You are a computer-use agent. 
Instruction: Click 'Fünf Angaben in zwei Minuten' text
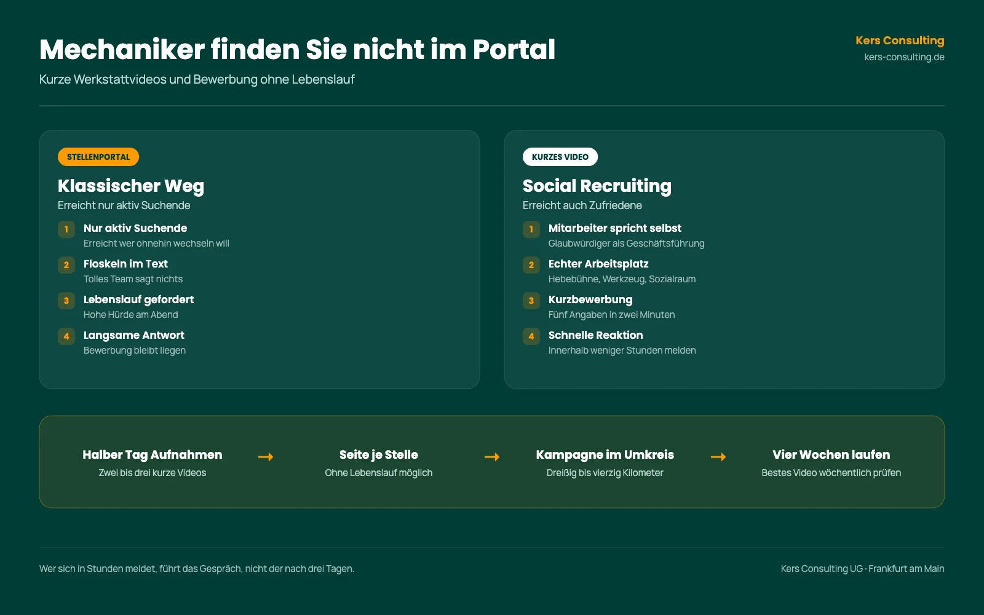pyautogui.click(x=612, y=315)
